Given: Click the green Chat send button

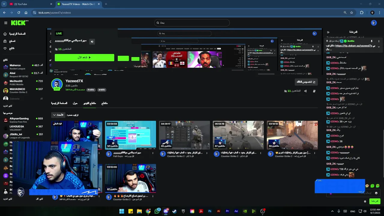Looking at the screenshot, I should [x=375, y=201].
